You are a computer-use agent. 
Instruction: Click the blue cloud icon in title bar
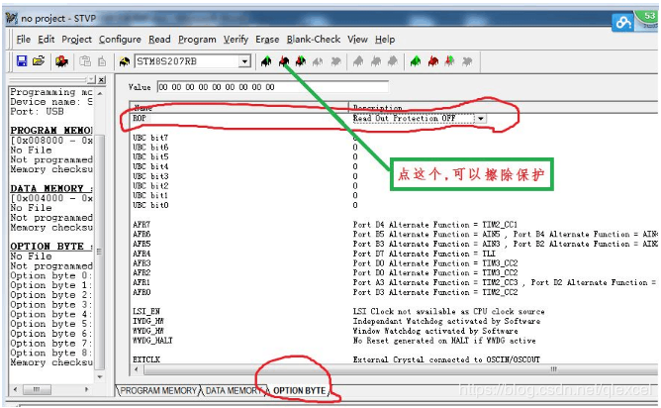click(x=623, y=22)
